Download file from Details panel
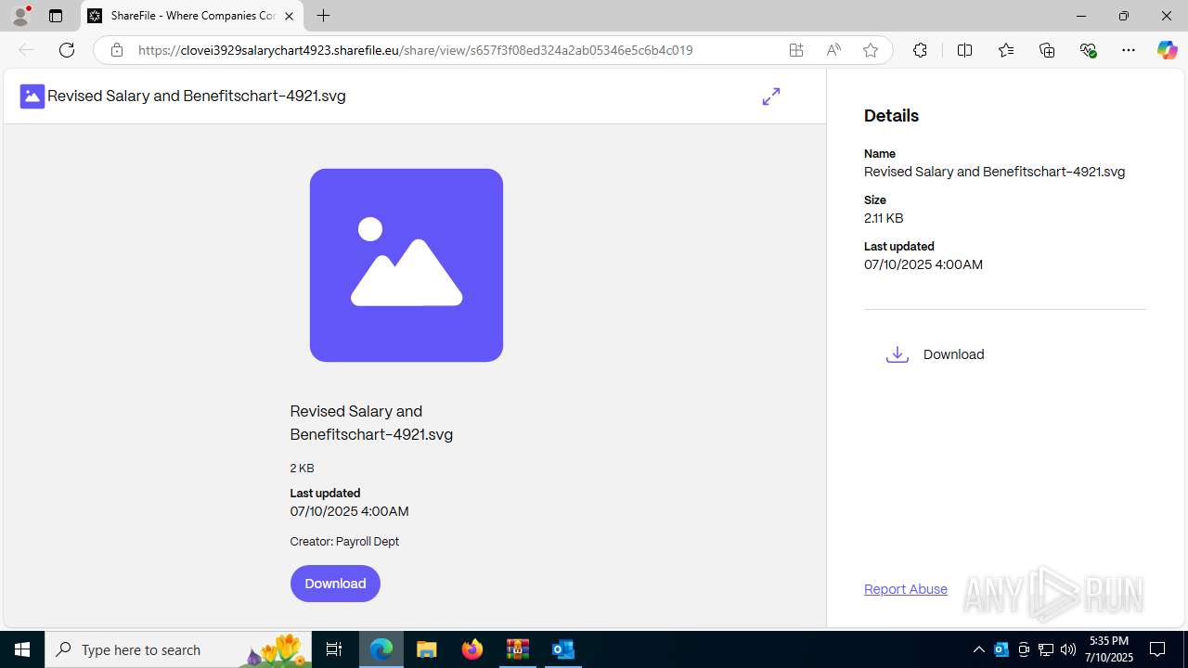Viewport: 1188px width, 668px height. click(x=935, y=354)
